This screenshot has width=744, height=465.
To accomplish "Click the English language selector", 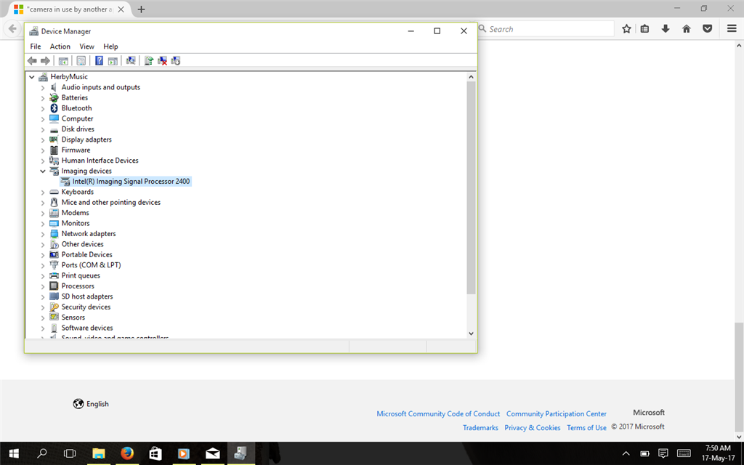I will [91, 404].
